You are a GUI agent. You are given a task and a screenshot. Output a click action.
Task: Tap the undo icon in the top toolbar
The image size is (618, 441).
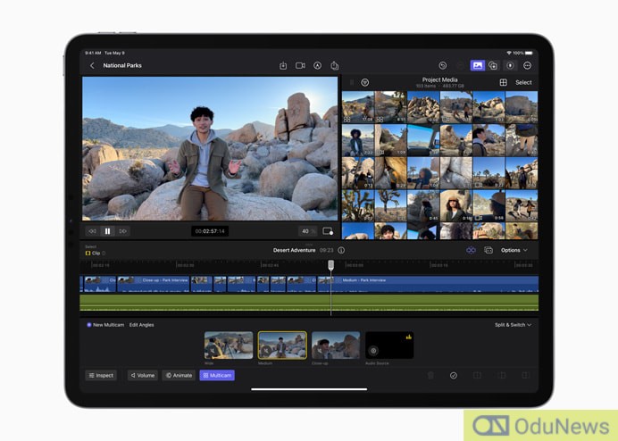(443, 66)
